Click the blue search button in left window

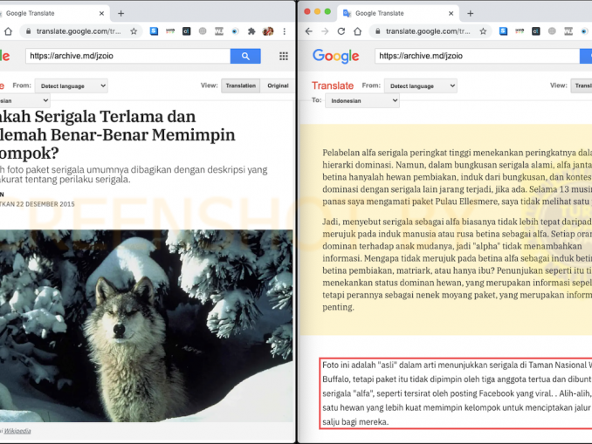(x=245, y=56)
